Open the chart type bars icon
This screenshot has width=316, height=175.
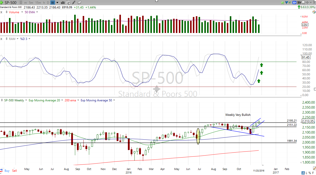(63, 2)
